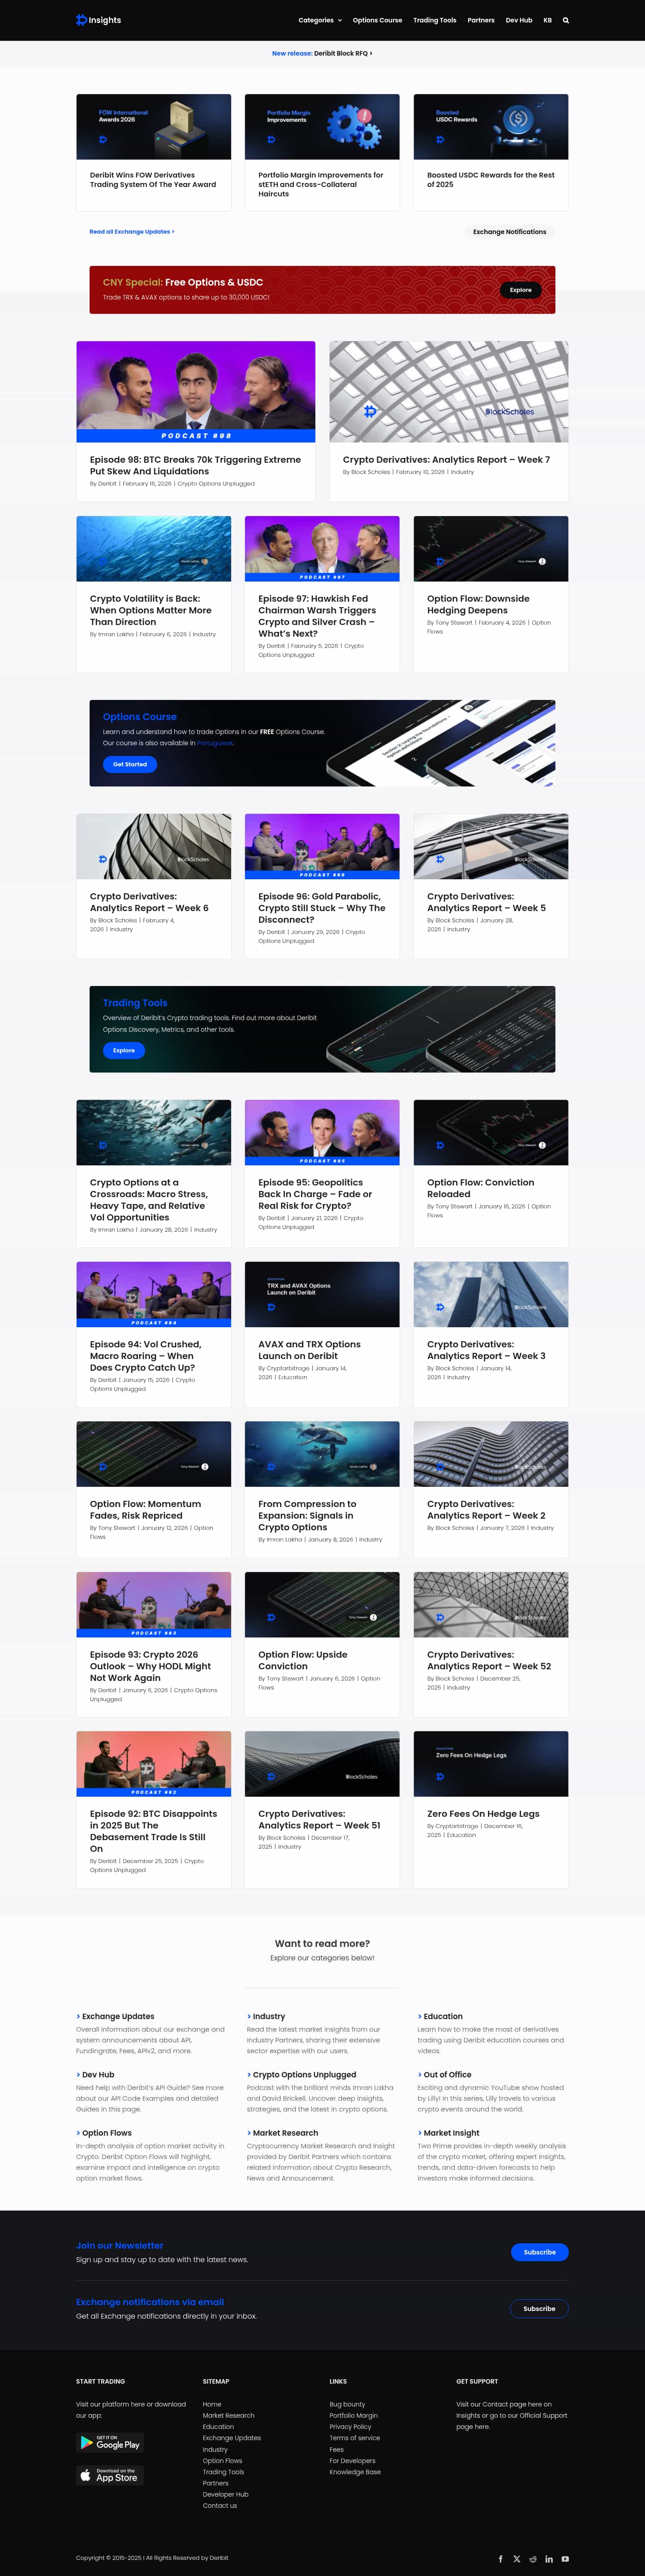The width and height of the screenshot is (645, 2576).
Task: Open the Facebook footer icon
Action: click(500, 2558)
